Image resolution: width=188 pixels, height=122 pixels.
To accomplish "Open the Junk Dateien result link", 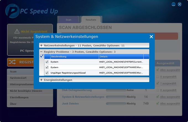I will (x=70, y=104).
